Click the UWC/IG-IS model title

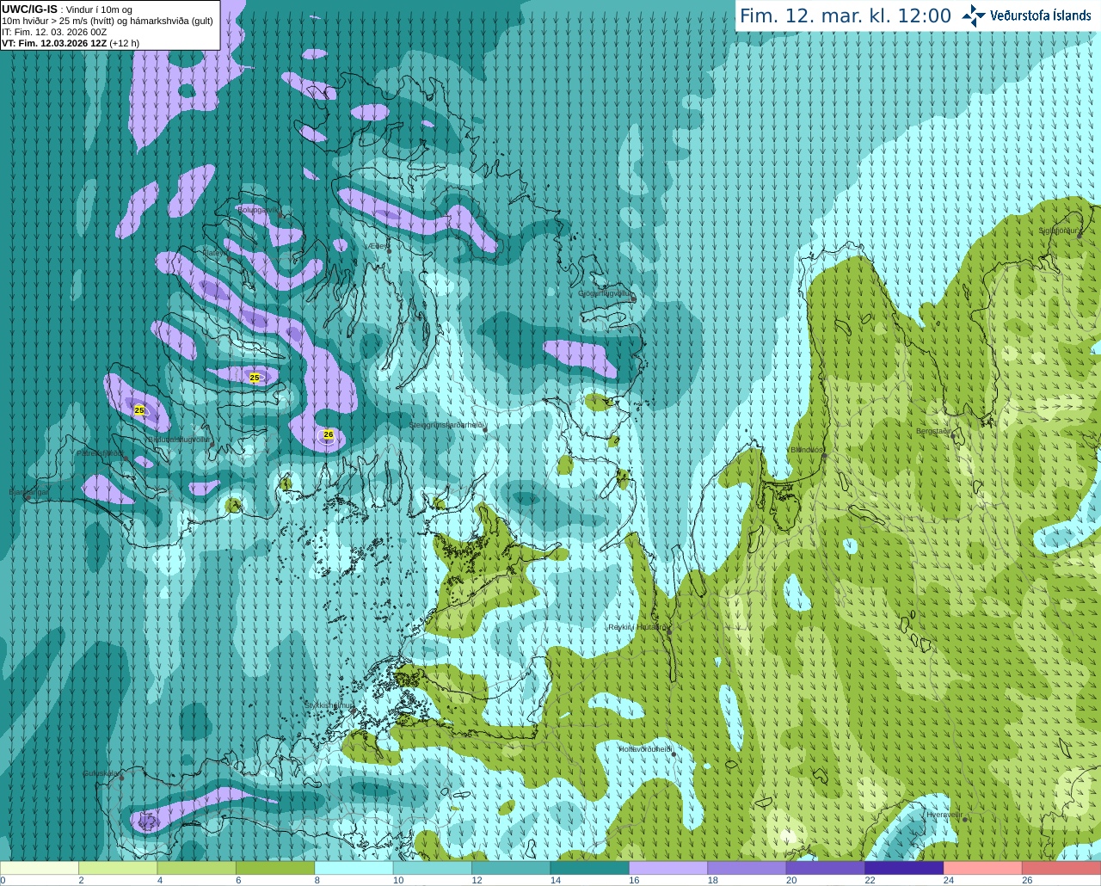(x=29, y=9)
